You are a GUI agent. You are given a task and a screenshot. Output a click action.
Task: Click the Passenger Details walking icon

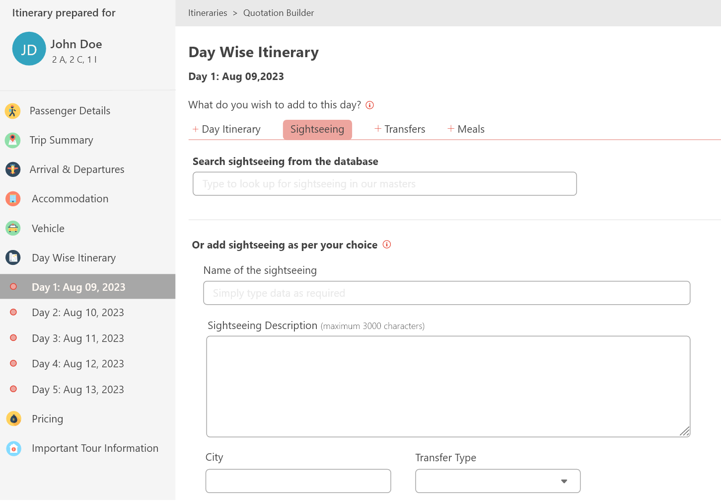(12, 110)
